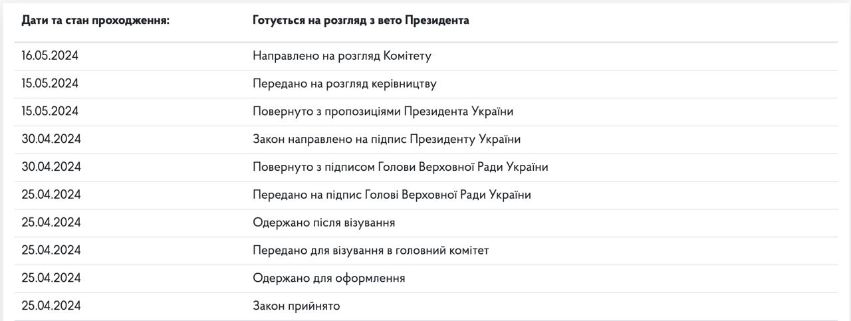This screenshot has height=321, width=851.
Task: Click the date next to 'Закон прийнято'
Action: click(51, 306)
